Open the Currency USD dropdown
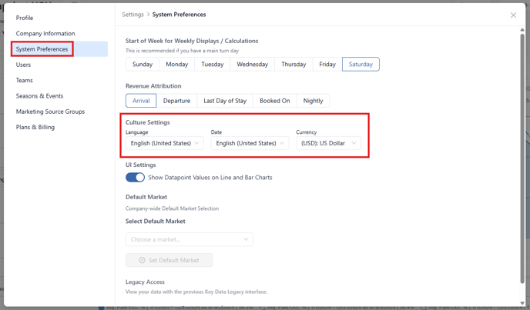 [x=328, y=143]
